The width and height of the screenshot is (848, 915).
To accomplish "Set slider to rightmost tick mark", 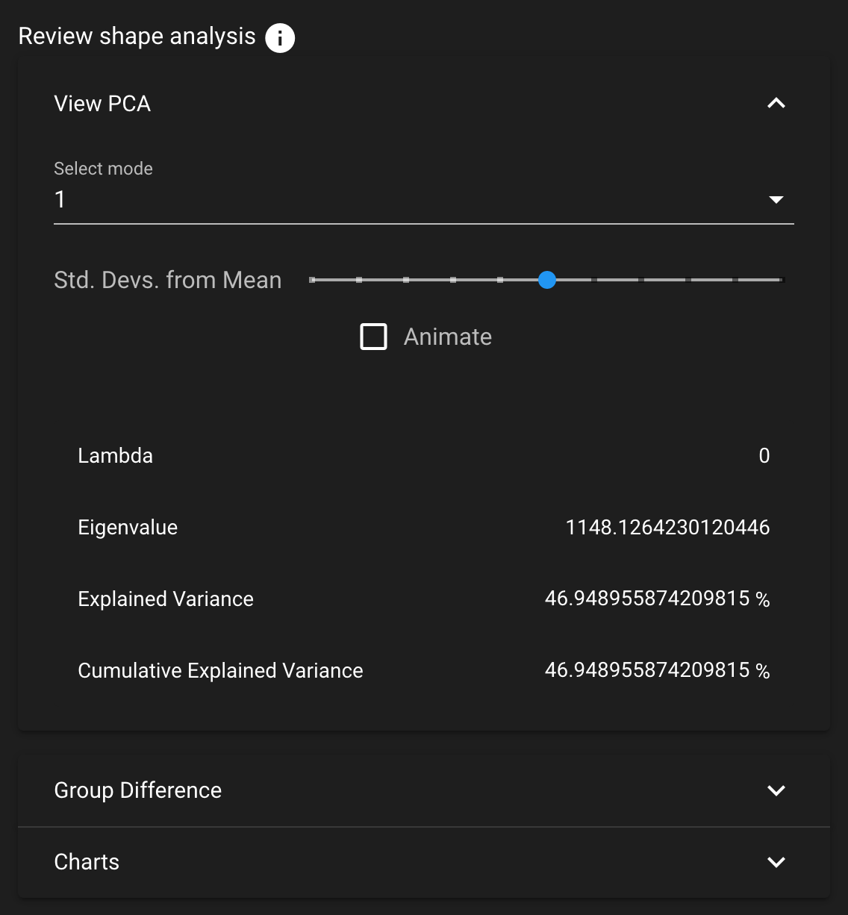I will tap(782, 280).
